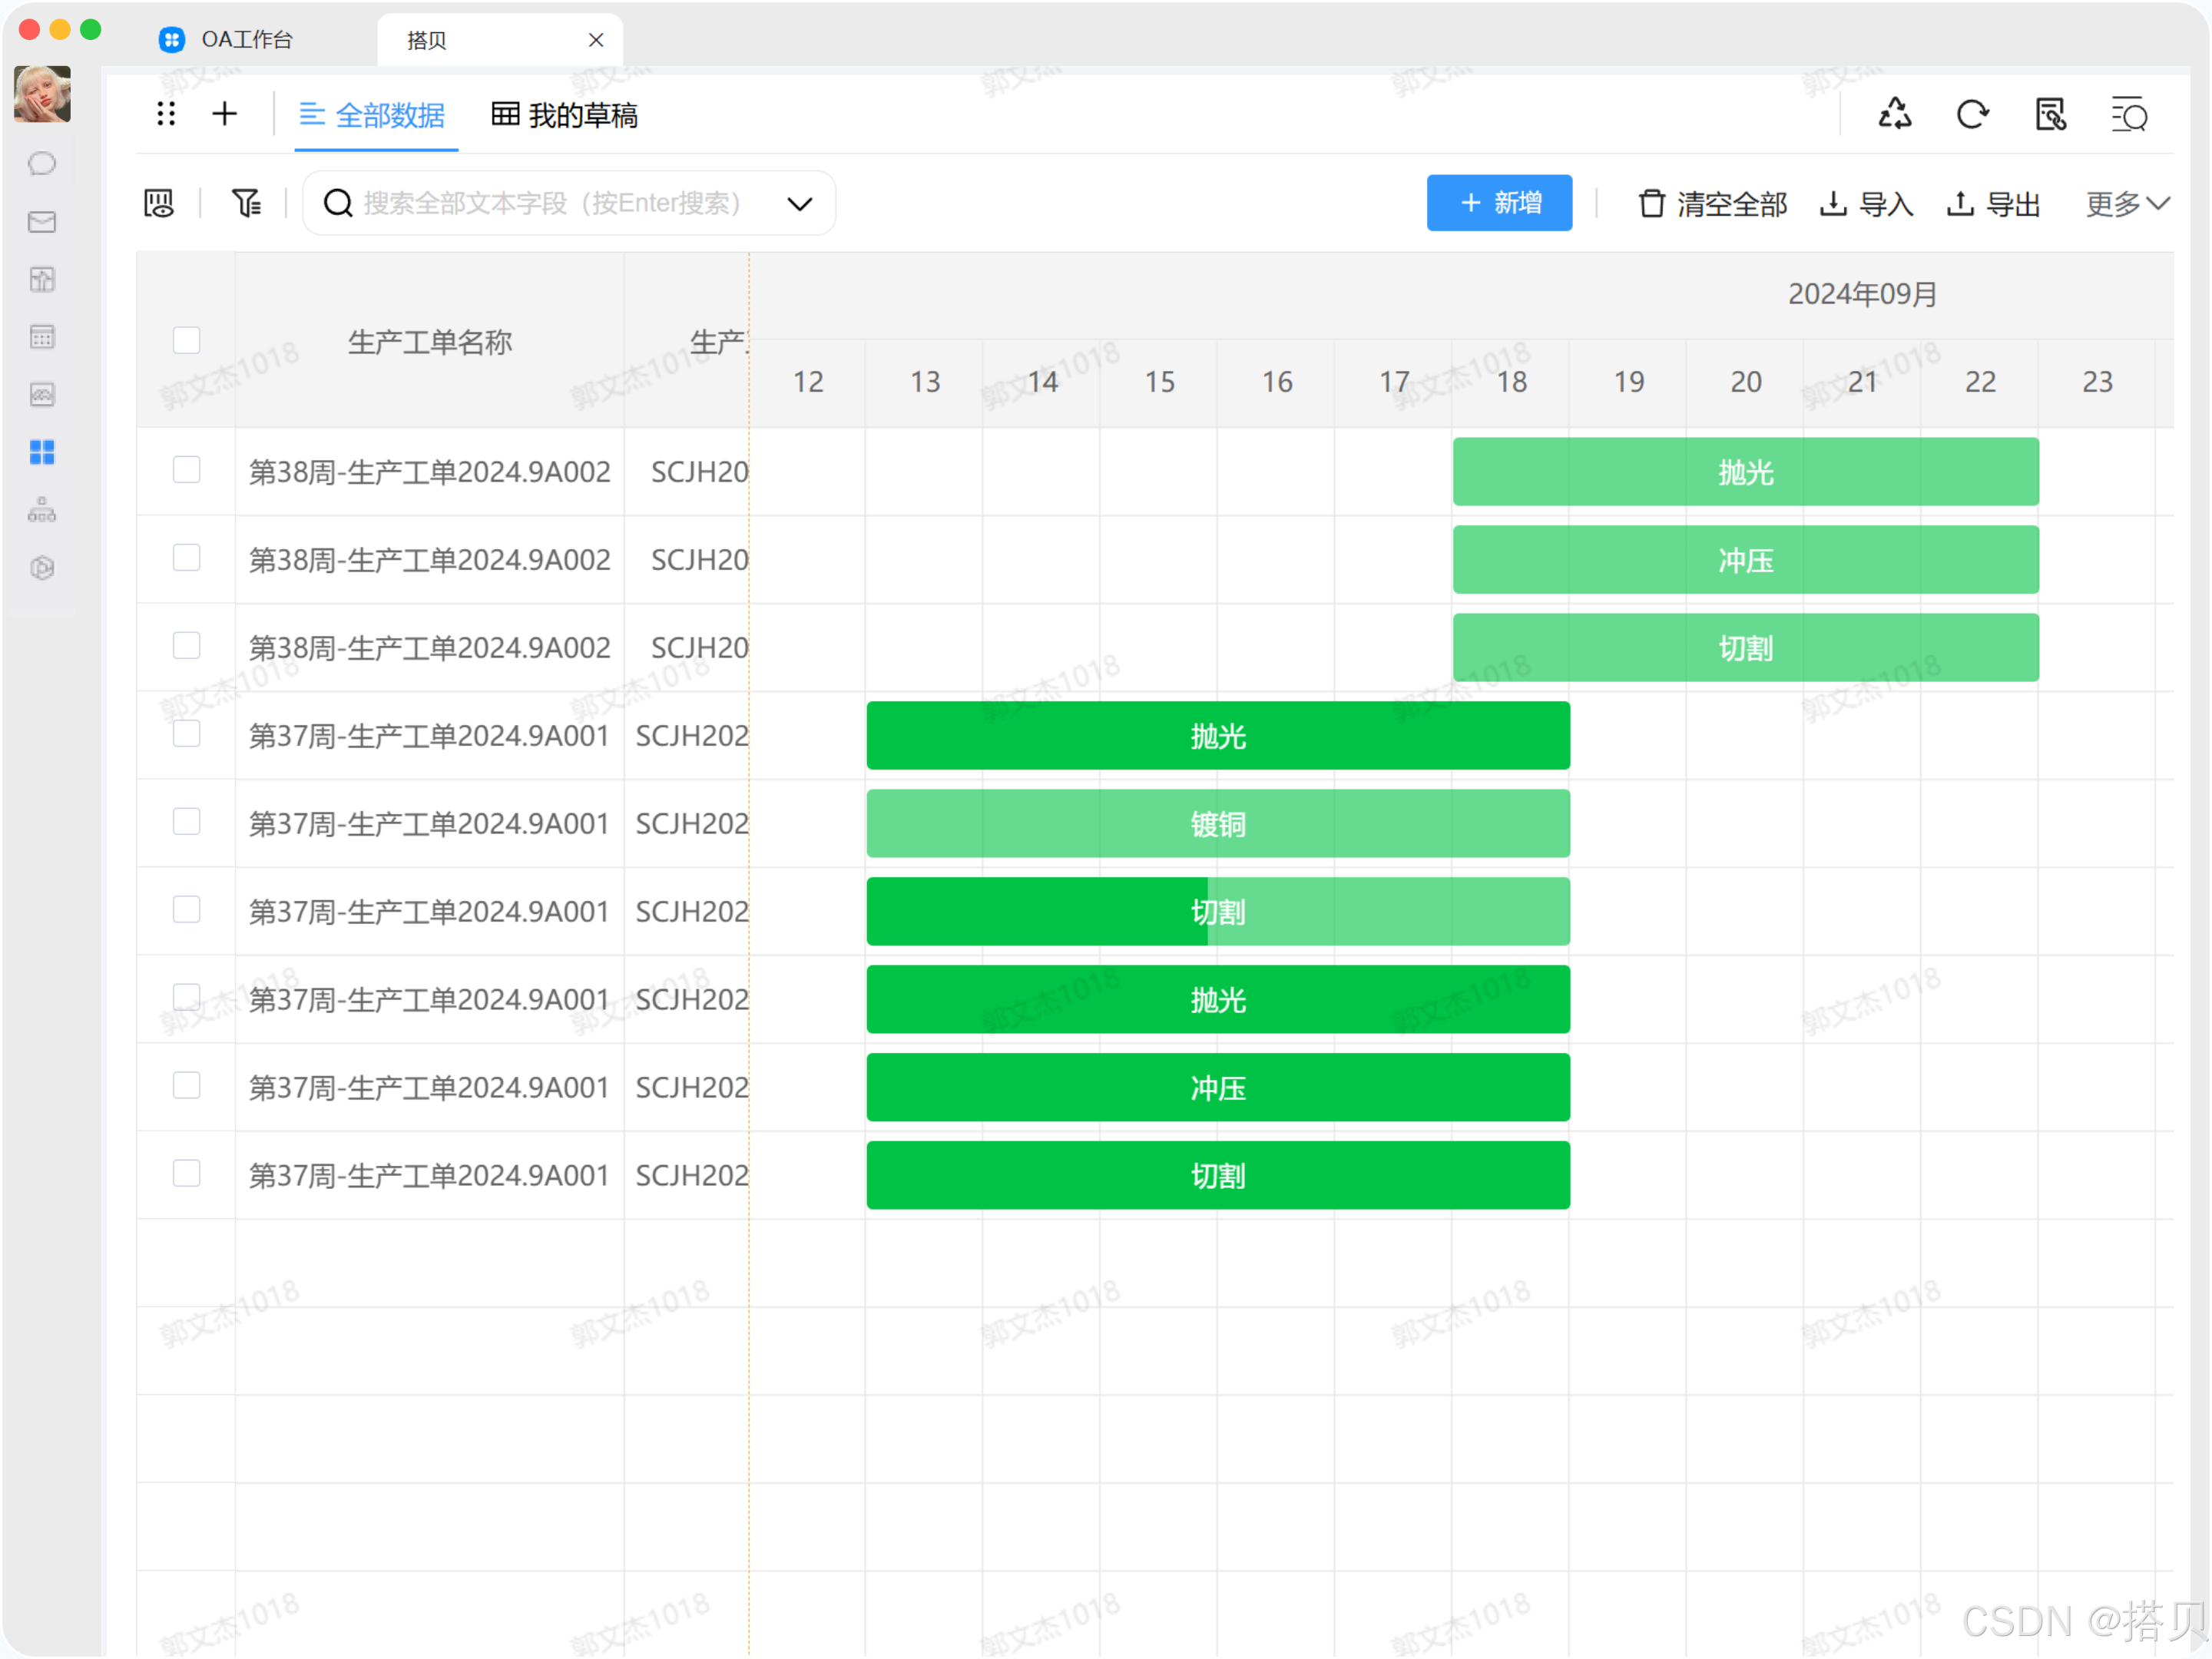2212x1659 pixels.
Task: Open the chat bubble icon in sidebar
Action: point(42,164)
